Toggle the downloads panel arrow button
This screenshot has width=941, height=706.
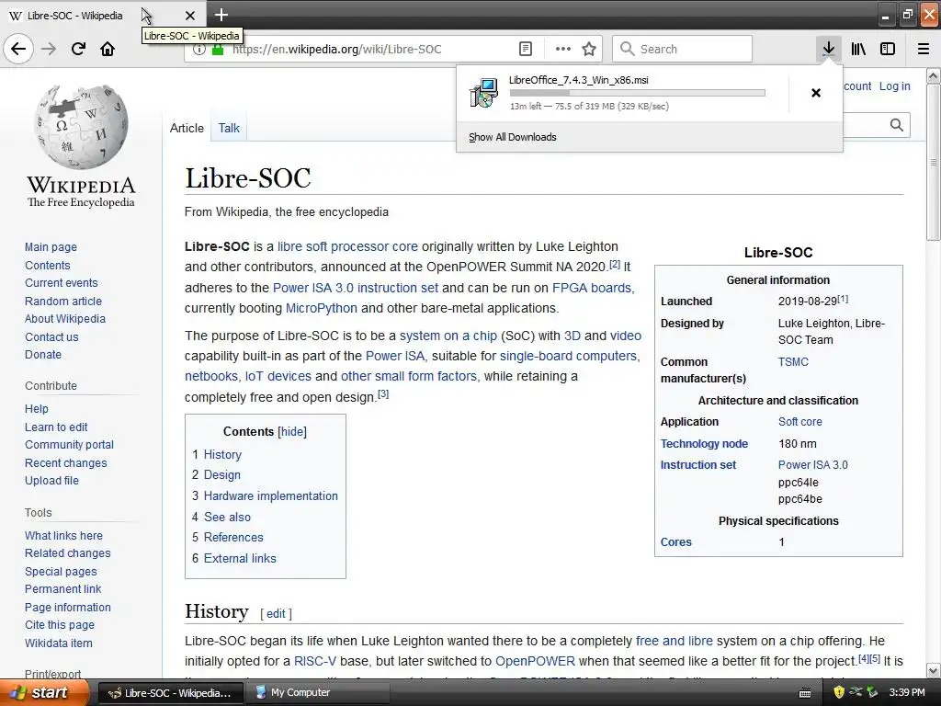click(828, 49)
